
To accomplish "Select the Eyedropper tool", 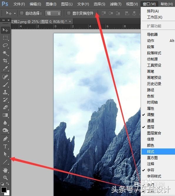I will (x=5, y=68).
